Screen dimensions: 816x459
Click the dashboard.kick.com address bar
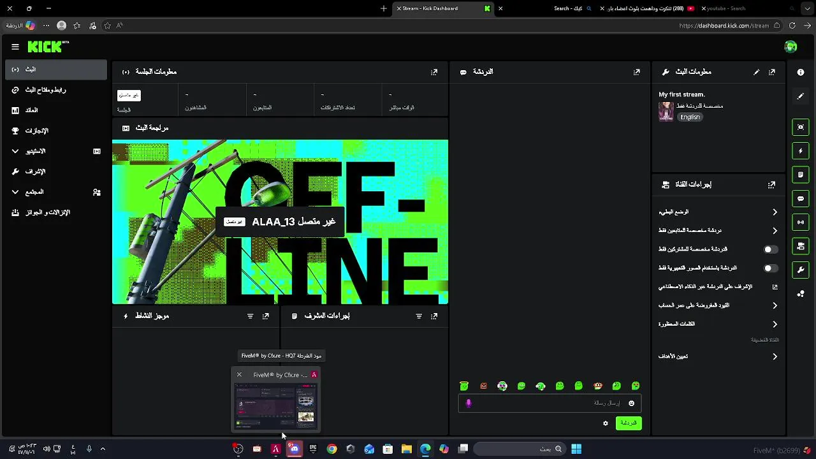click(x=723, y=25)
